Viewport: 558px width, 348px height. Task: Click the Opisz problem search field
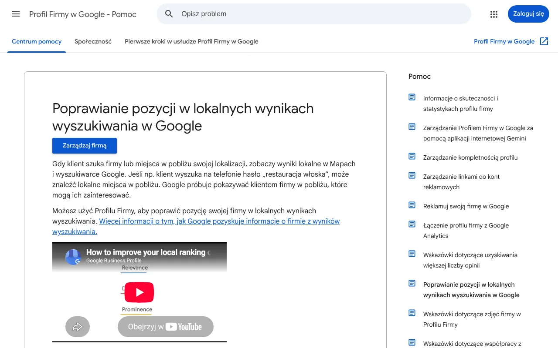point(314,14)
